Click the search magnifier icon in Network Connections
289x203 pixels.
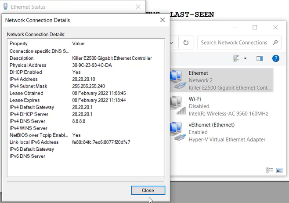275,43
